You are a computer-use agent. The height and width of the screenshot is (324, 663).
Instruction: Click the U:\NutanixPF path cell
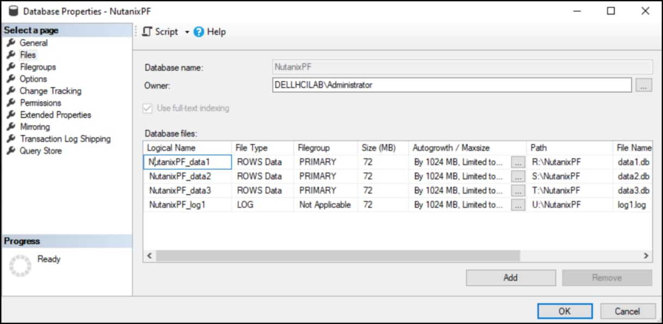tap(569, 204)
